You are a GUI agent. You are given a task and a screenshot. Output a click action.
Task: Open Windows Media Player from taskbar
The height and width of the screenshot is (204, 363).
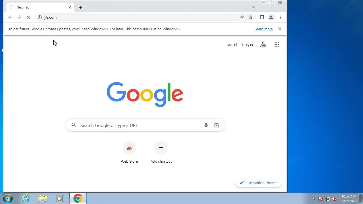coord(60,198)
